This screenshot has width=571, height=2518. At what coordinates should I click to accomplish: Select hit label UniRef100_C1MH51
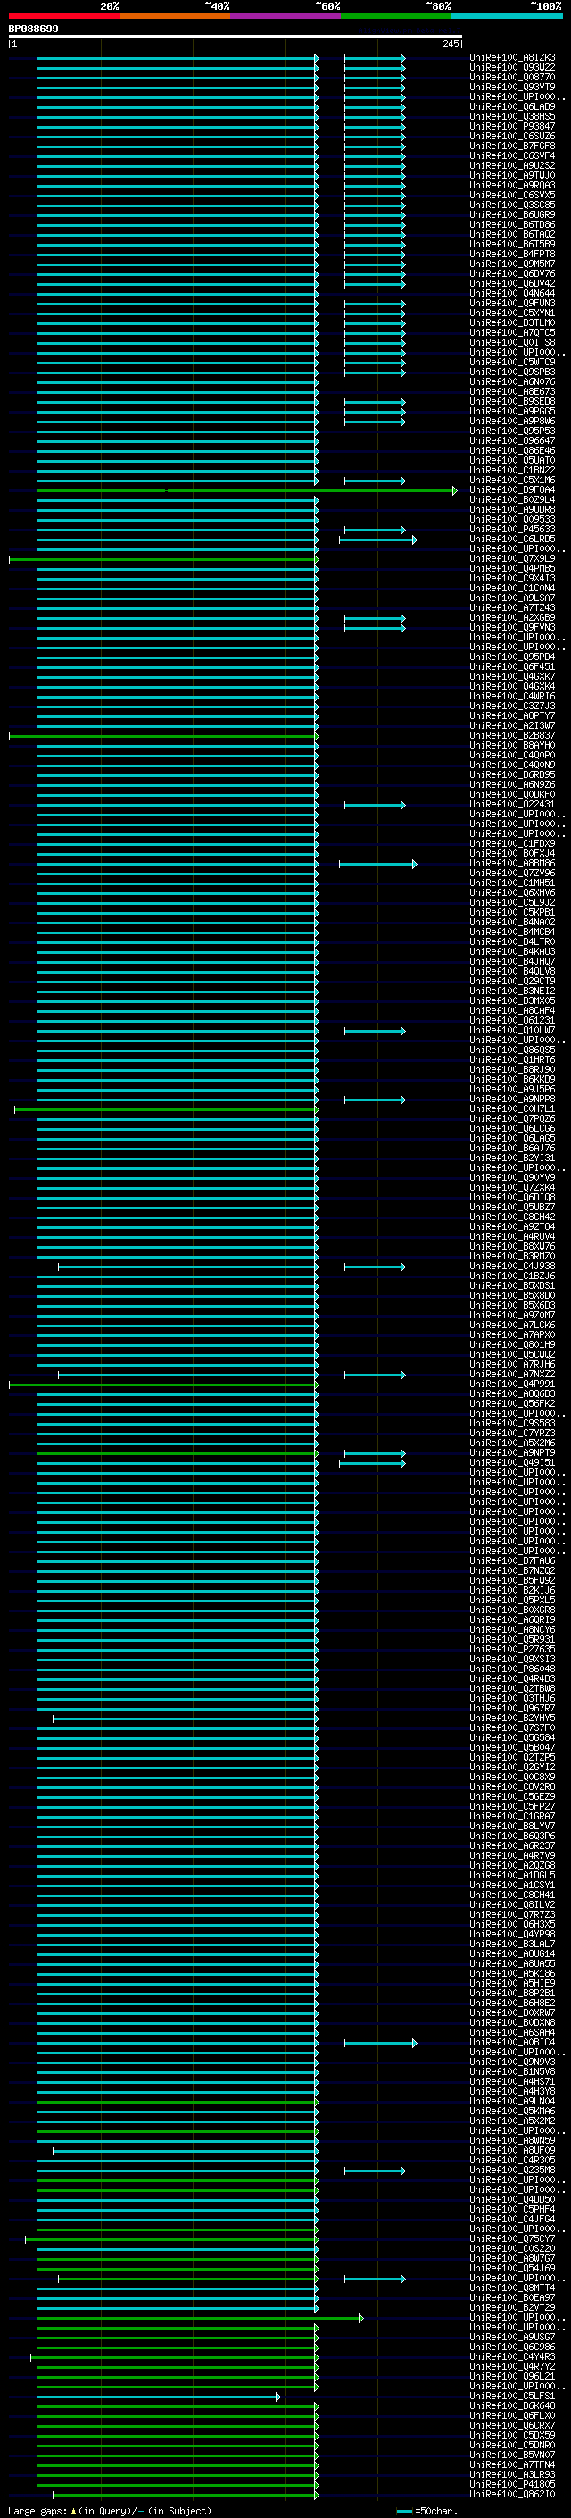(512, 883)
